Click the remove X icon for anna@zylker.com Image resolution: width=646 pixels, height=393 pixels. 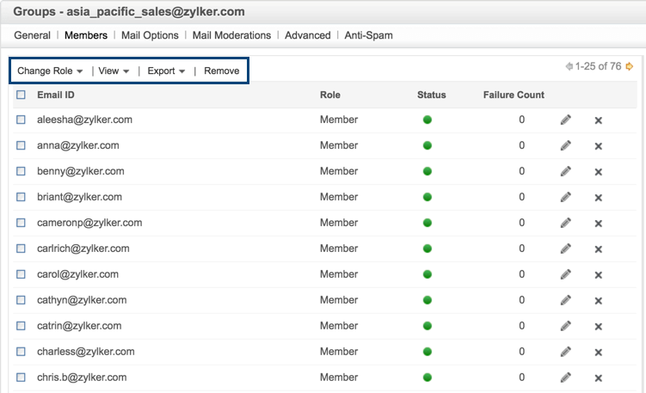click(598, 146)
